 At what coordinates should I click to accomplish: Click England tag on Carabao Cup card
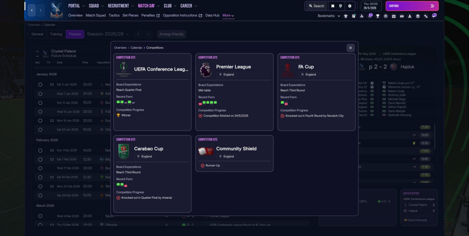point(144,156)
